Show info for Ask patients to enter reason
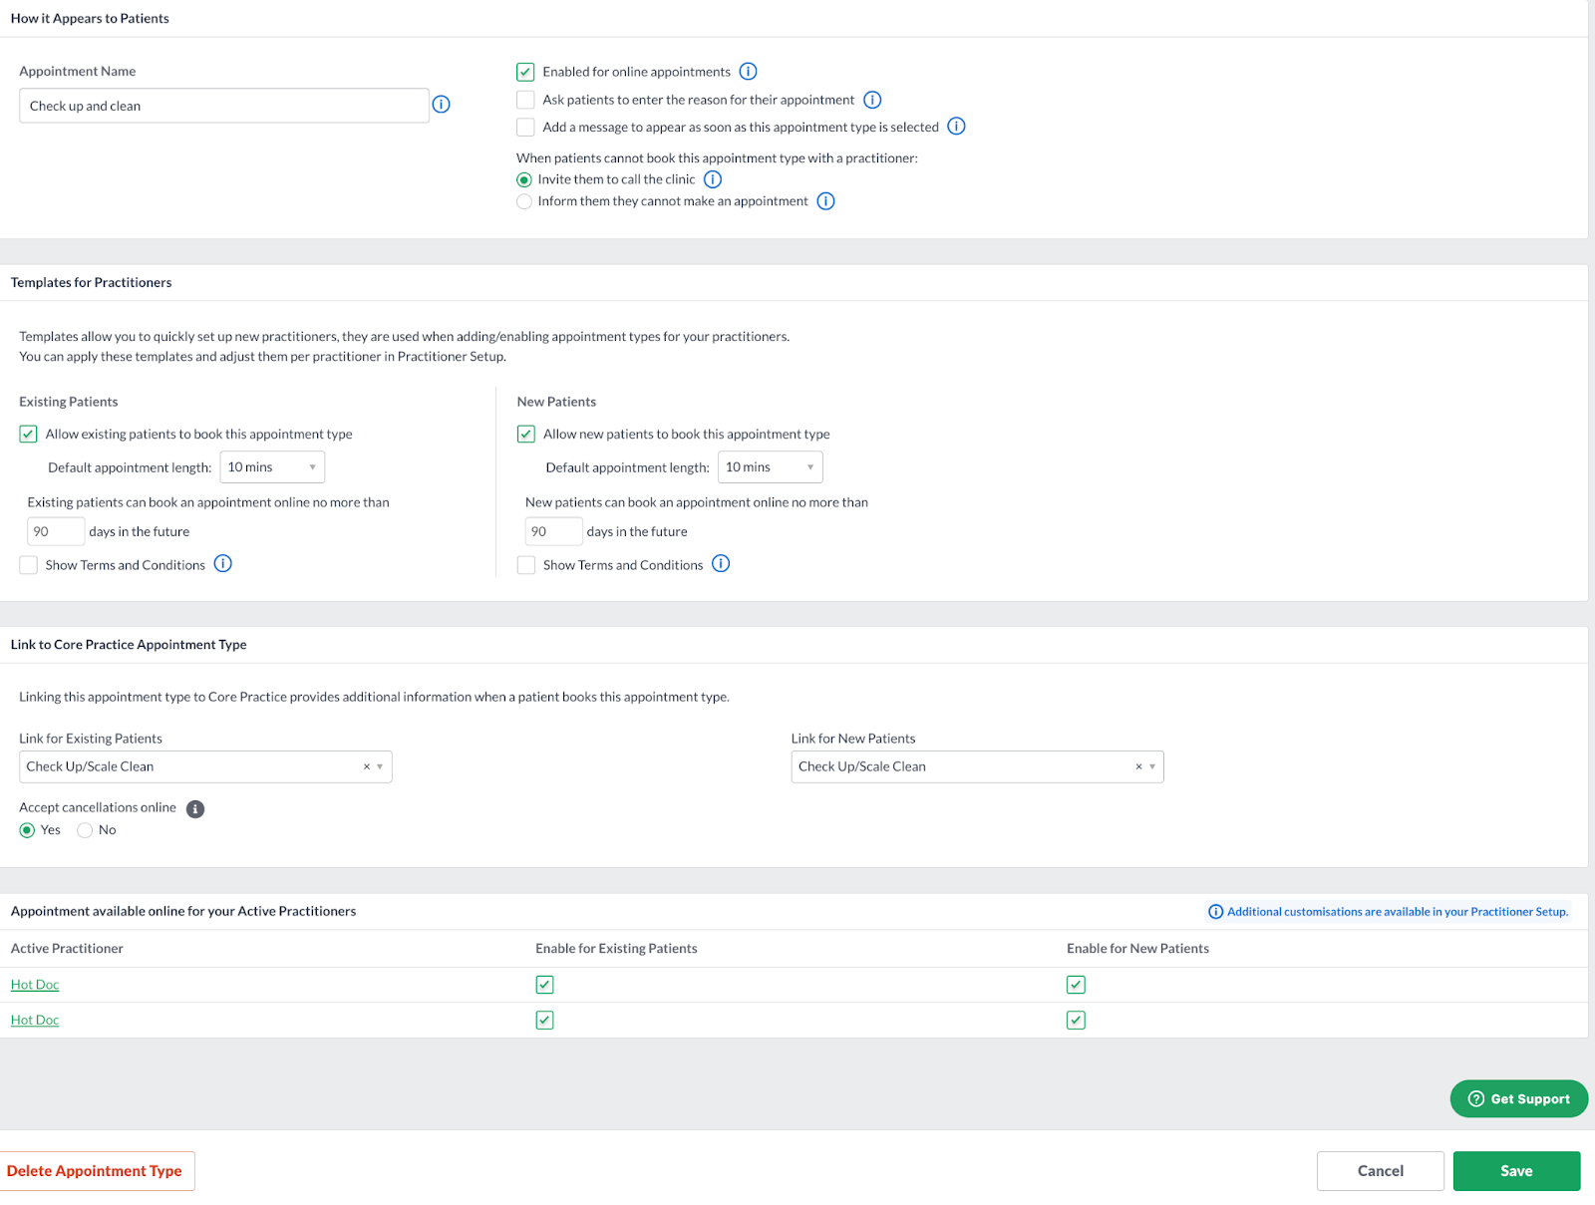This screenshot has width=1595, height=1205. (872, 100)
